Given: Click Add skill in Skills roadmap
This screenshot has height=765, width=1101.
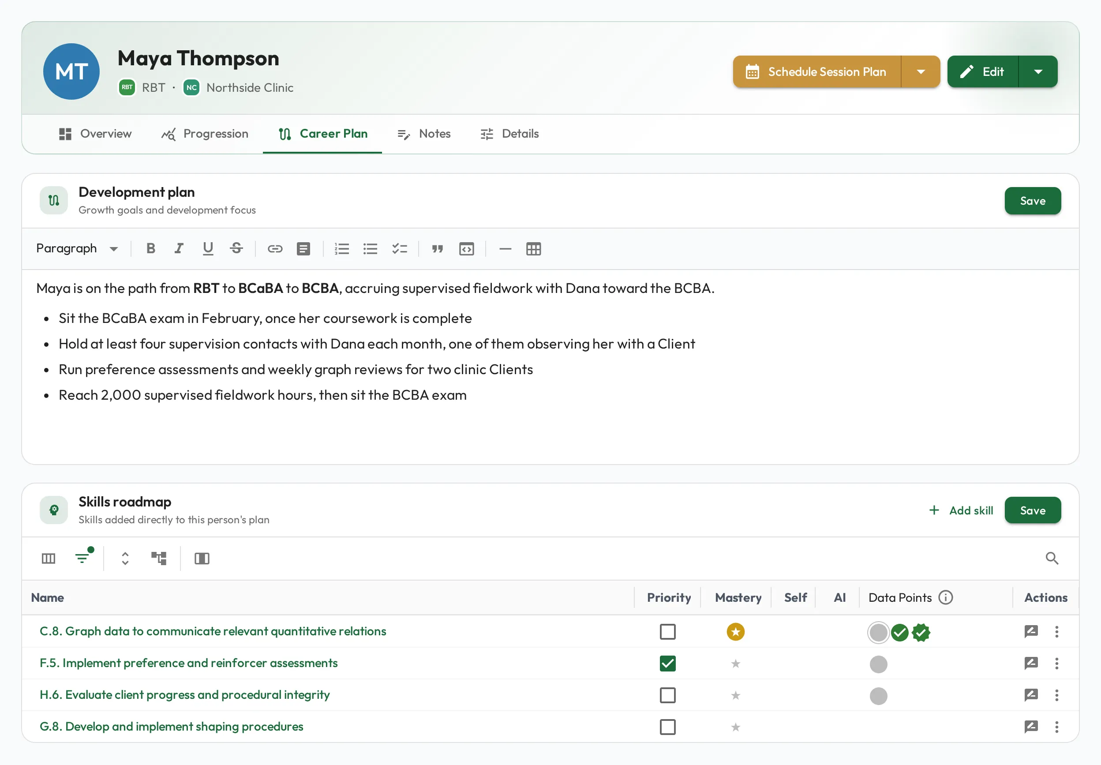Looking at the screenshot, I should [961, 510].
